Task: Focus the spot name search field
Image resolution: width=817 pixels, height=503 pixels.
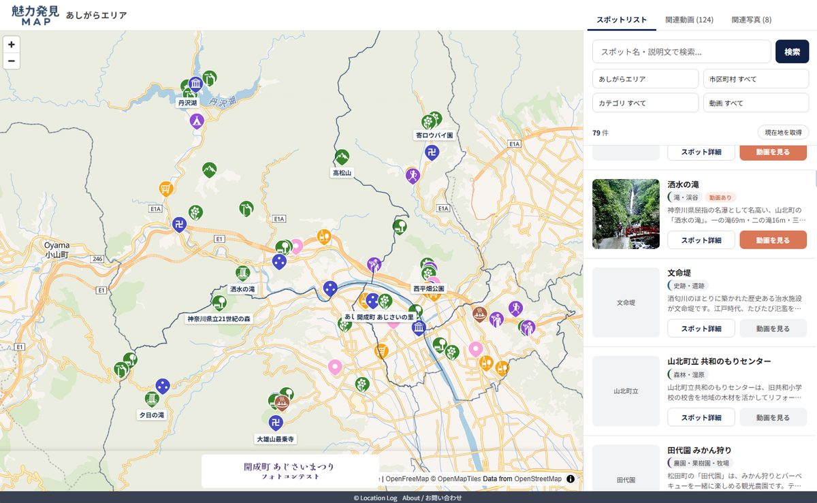Action: pyautogui.click(x=682, y=52)
